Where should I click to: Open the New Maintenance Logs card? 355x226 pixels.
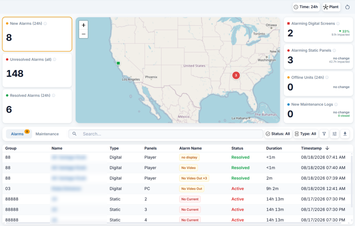(x=318, y=111)
